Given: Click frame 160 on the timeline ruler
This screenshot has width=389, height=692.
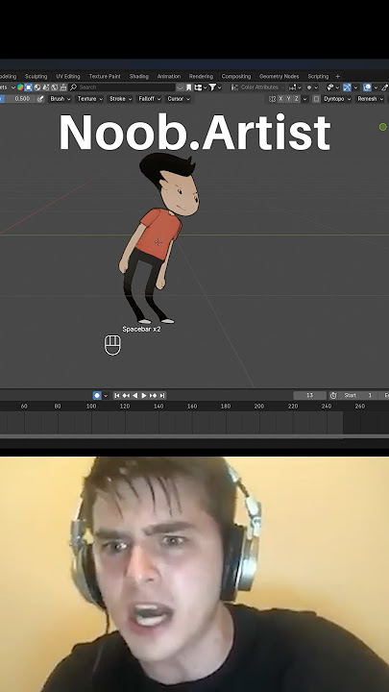Looking at the screenshot, I should click(192, 406).
